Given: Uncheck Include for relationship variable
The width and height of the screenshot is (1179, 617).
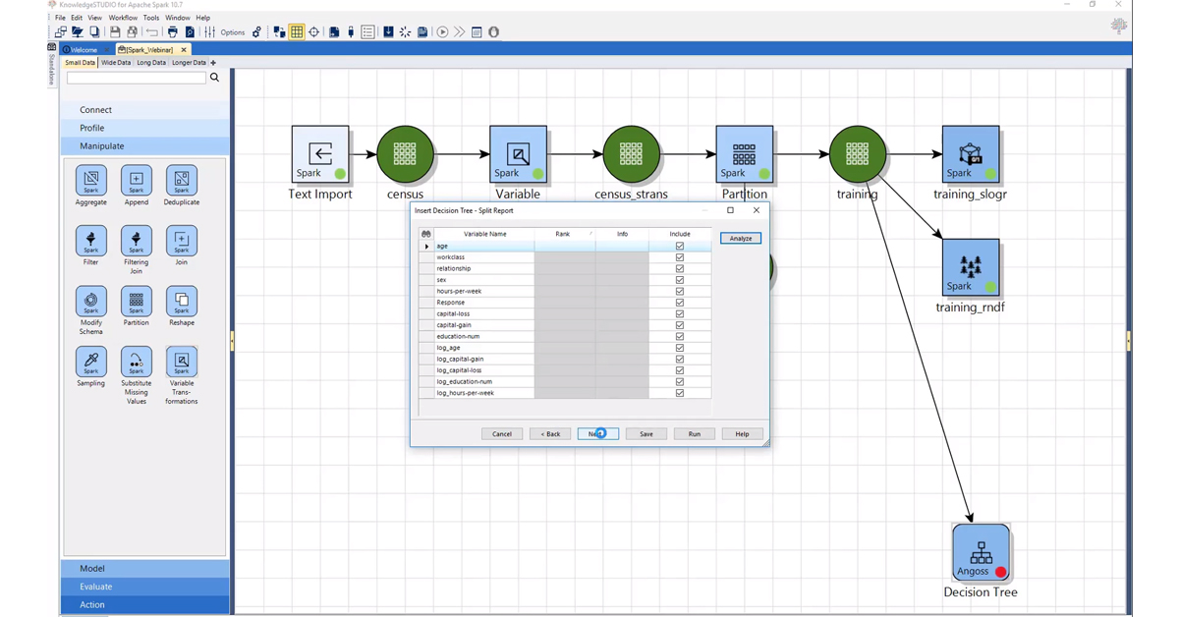Looking at the screenshot, I should tap(680, 268).
